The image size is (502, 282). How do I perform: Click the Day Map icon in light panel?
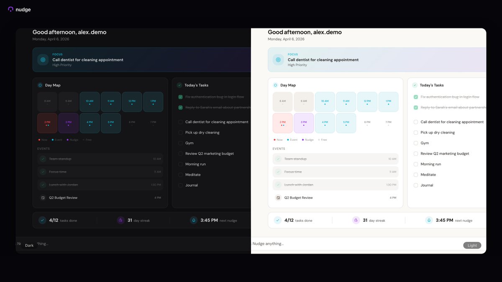[275, 85]
